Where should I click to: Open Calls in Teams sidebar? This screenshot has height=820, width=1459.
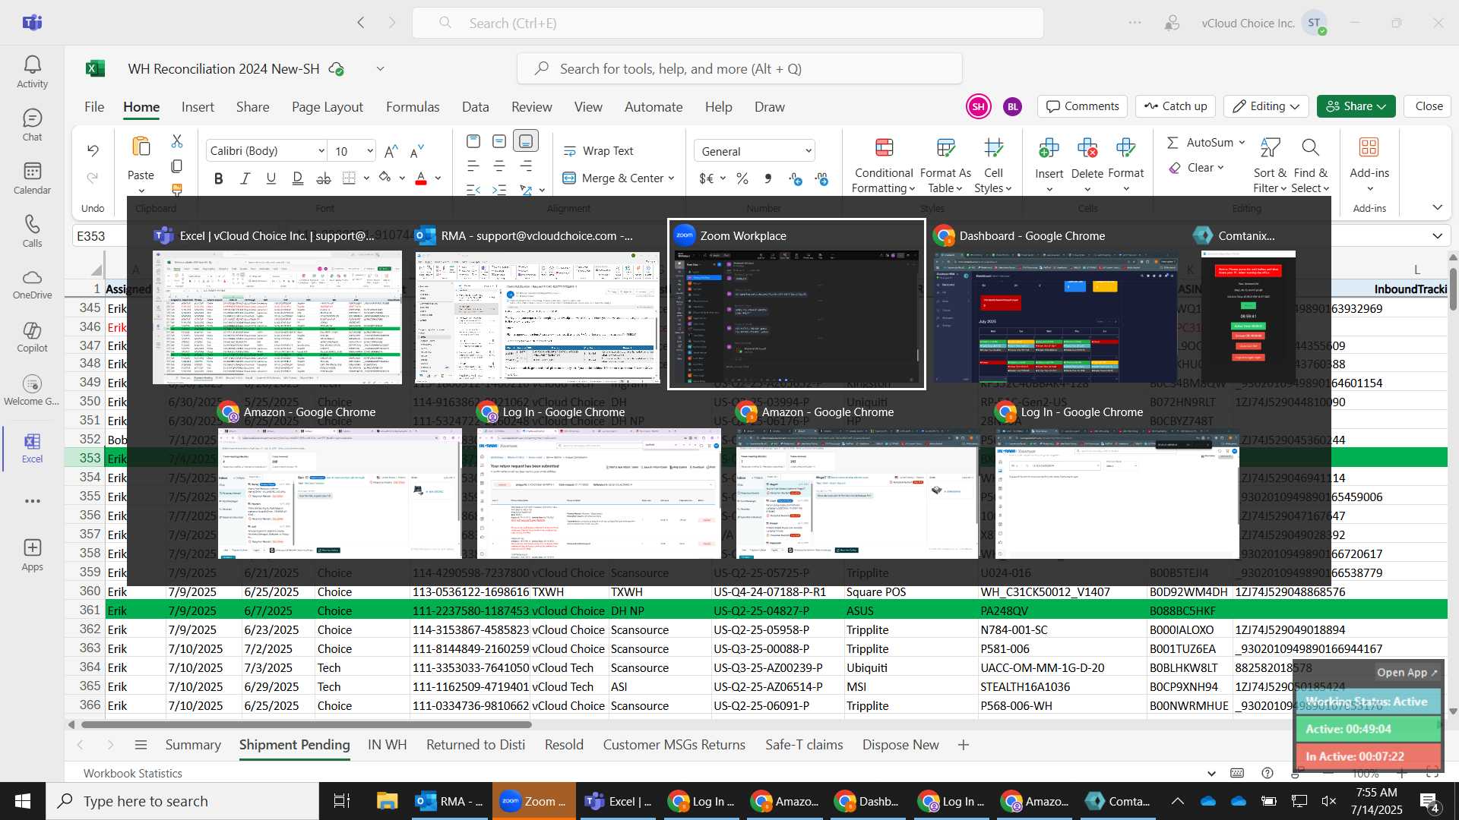(x=32, y=232)
